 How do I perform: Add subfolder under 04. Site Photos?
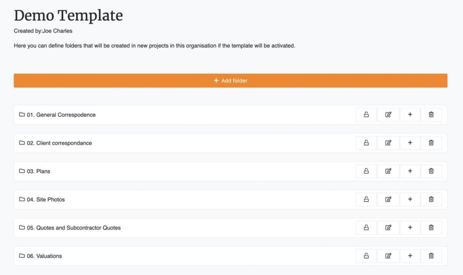(410, 199)
